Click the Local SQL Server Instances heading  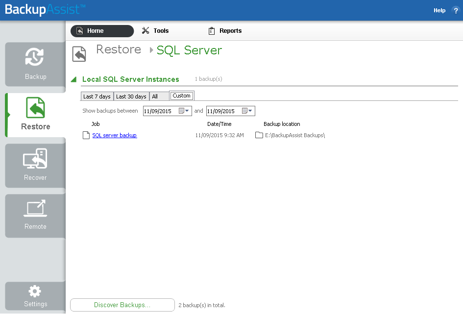pos(130,79)
